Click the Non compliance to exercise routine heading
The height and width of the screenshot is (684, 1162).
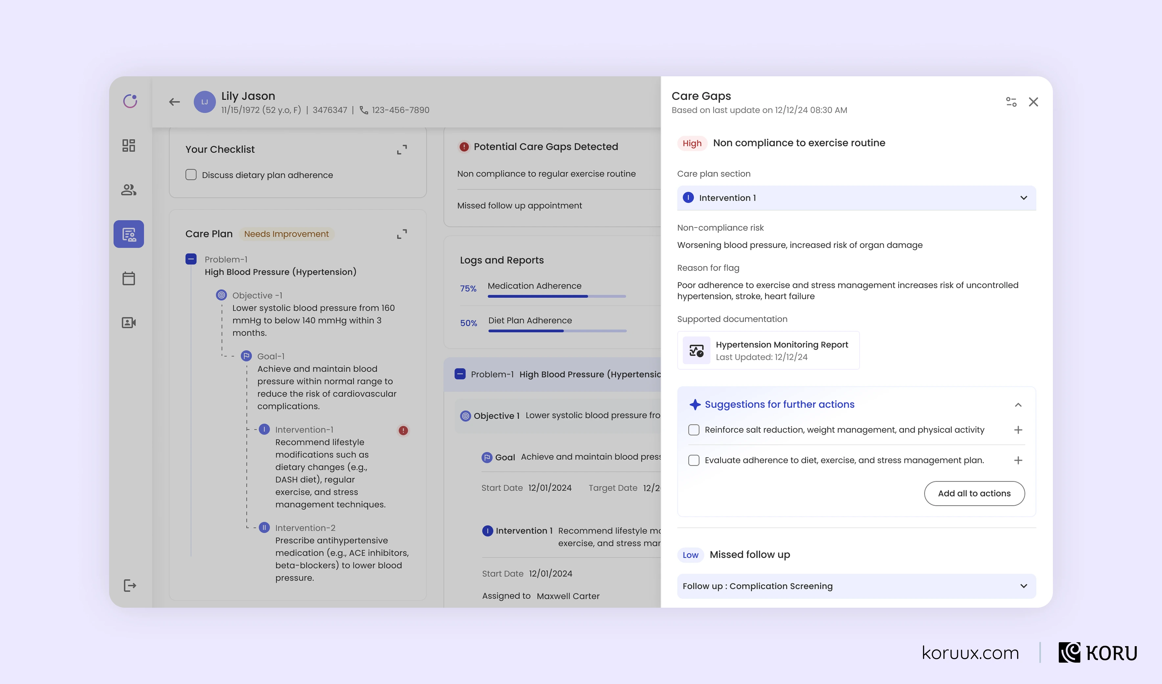(x=799, y=143)
